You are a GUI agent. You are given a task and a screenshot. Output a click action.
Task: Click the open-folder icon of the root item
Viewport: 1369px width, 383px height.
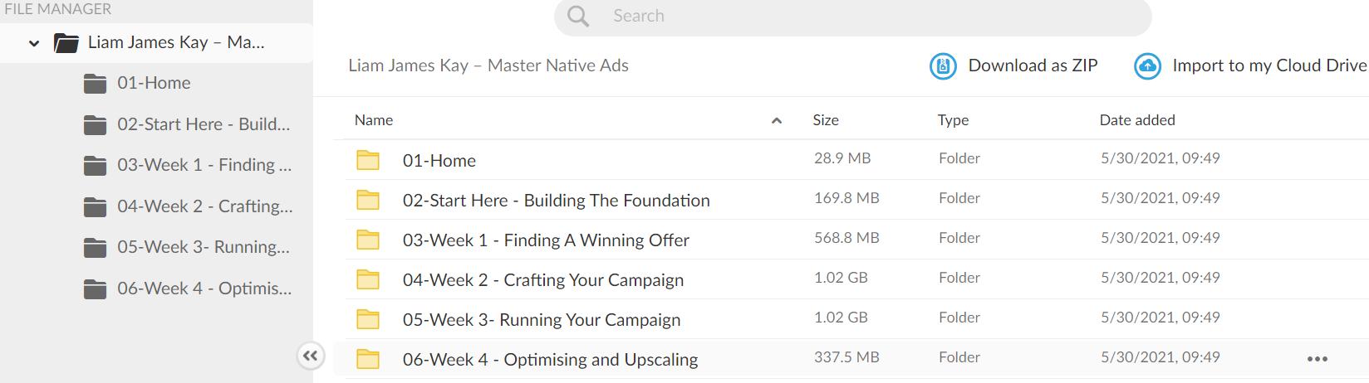tap(66, 42)
